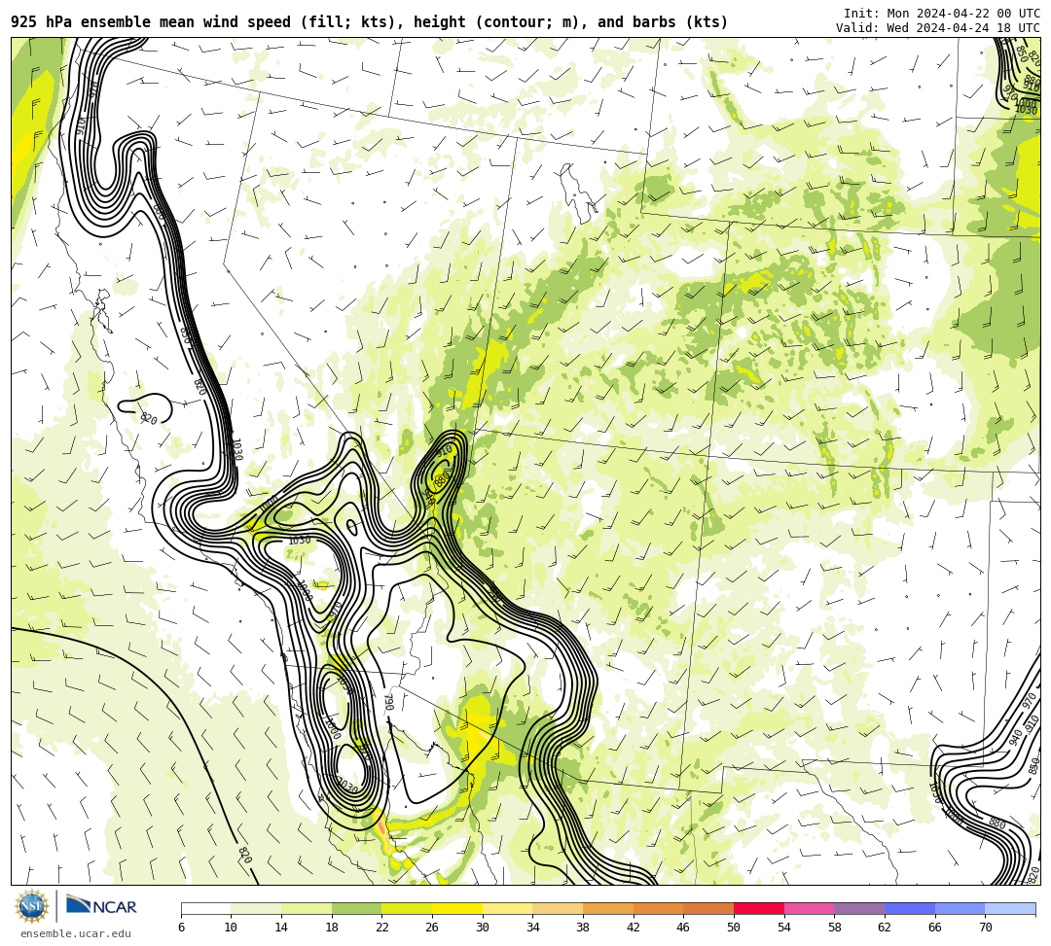1051x946 pixels.
Task: Click the '14' colorbar tick label
Action: point(281,928)
